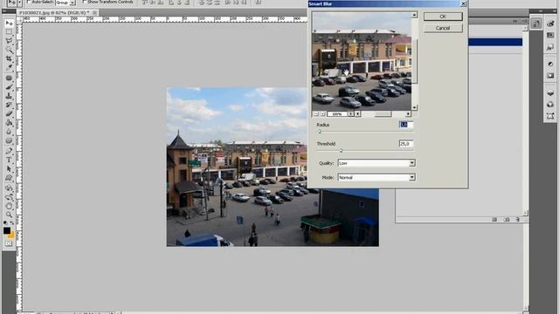Toggle Show Transform Controls checkbox
Screen dimensions: 559x314
pyautogui.click(x=85, y=2)
